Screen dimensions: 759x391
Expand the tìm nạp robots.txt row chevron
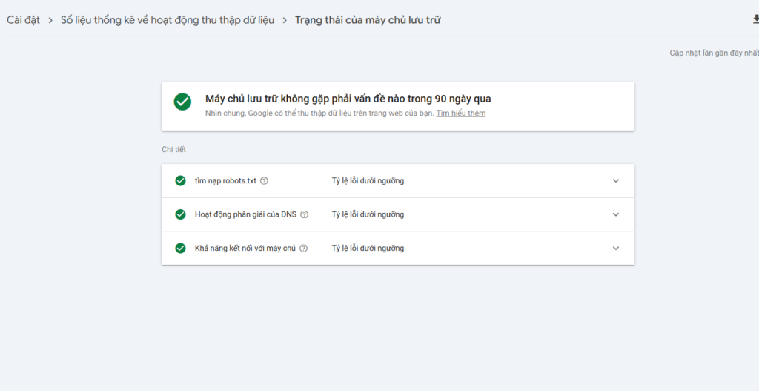pyautogui.click(x=615, y=181)
